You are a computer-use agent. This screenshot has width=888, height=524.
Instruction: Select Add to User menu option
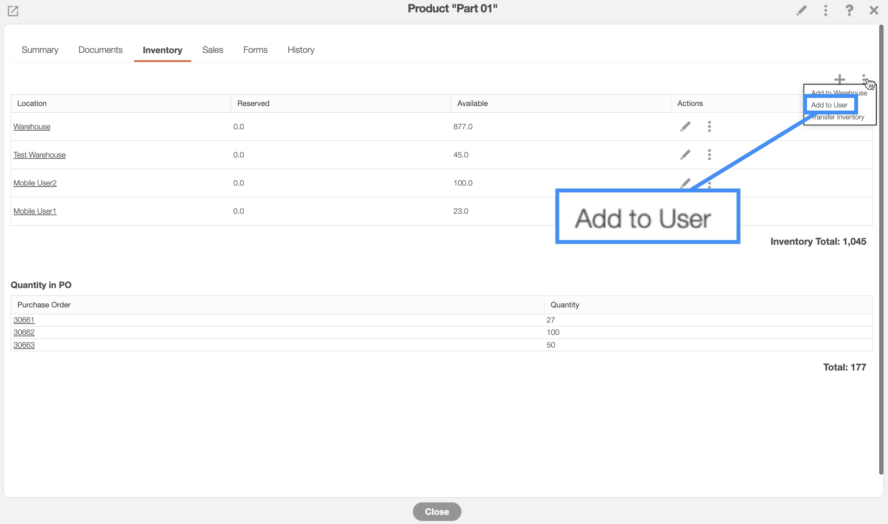pos(829,105)
